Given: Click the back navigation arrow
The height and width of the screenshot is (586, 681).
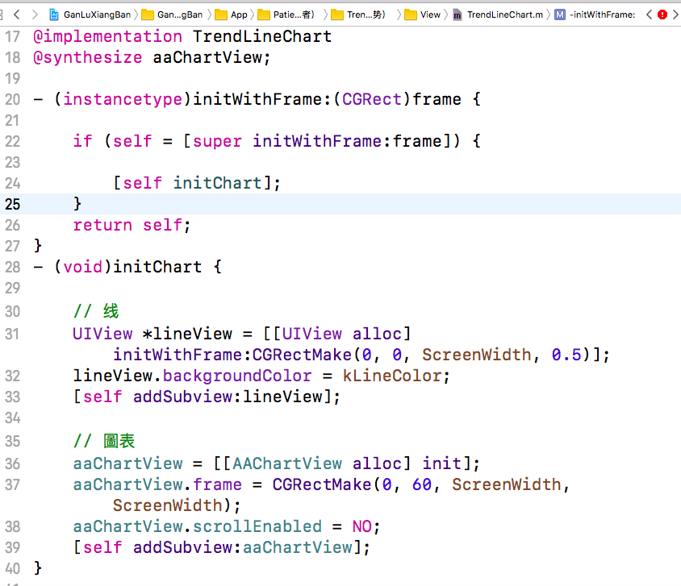Looking at the screenshot, I should (x=16, y=12).
